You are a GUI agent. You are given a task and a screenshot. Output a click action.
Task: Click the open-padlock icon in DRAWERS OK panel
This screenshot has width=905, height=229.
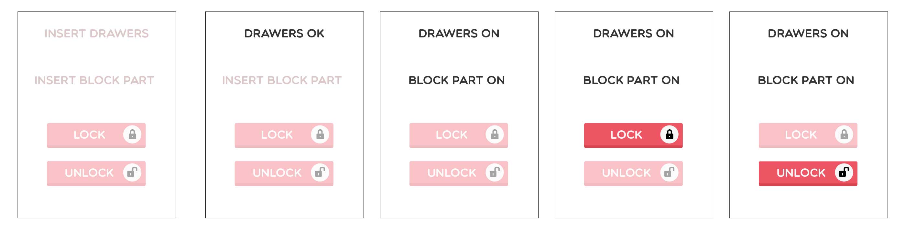pyautogui.click(x=320, y=172)
